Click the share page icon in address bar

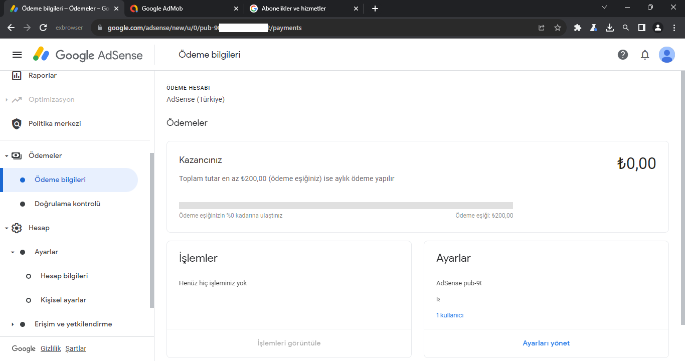tap(542, 28)
